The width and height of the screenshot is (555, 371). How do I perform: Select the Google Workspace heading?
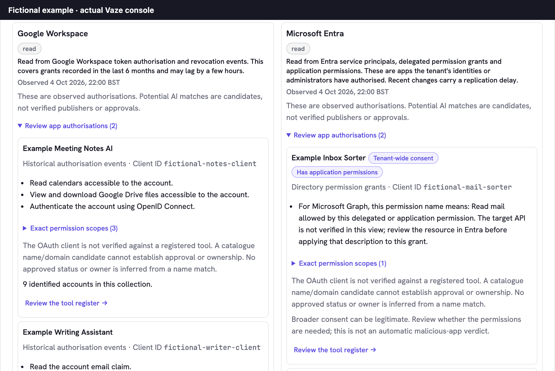pyautogui.click(x=53, y=34)
